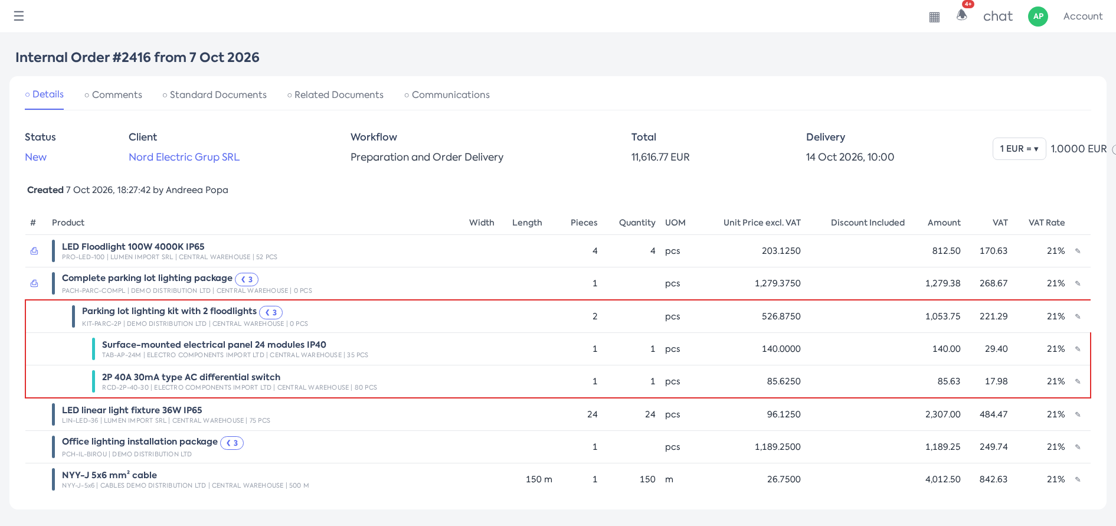Viewport: 1116px width, 526px height.
Task: Click the New status link
Action: click(x=35, y=157)
